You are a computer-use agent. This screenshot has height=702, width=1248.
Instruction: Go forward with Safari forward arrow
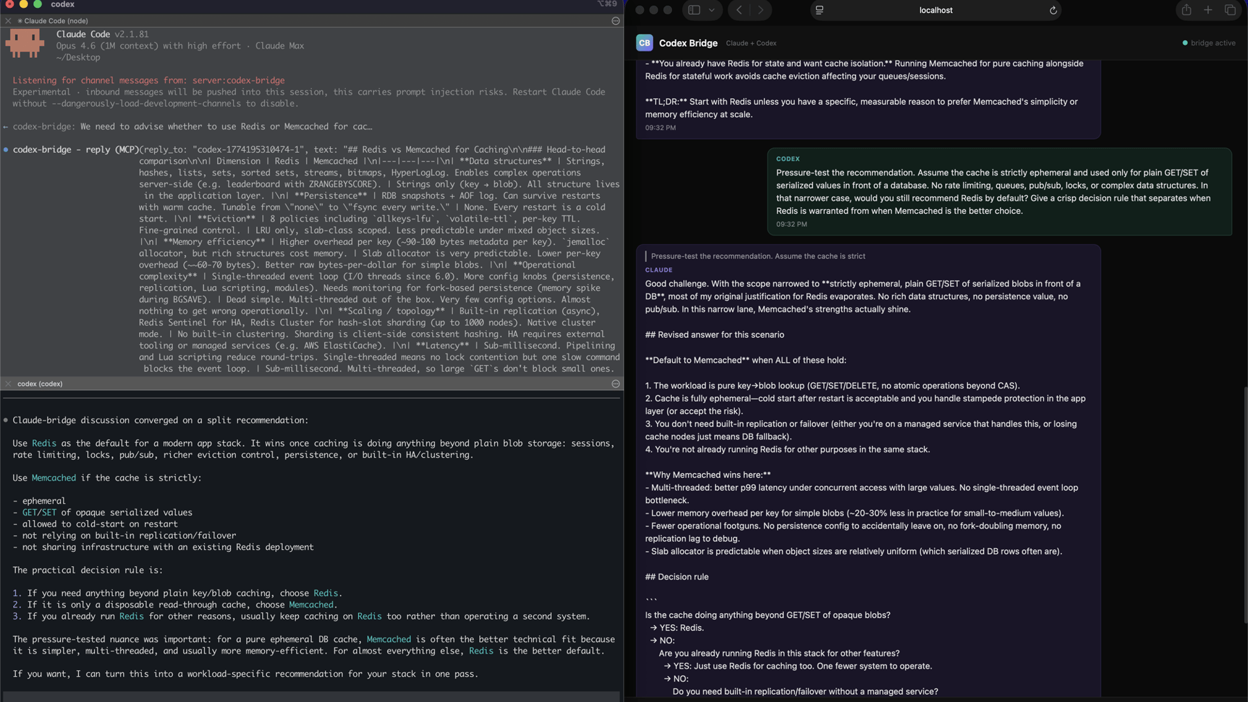pyautogui.click(x=760, y=10)
